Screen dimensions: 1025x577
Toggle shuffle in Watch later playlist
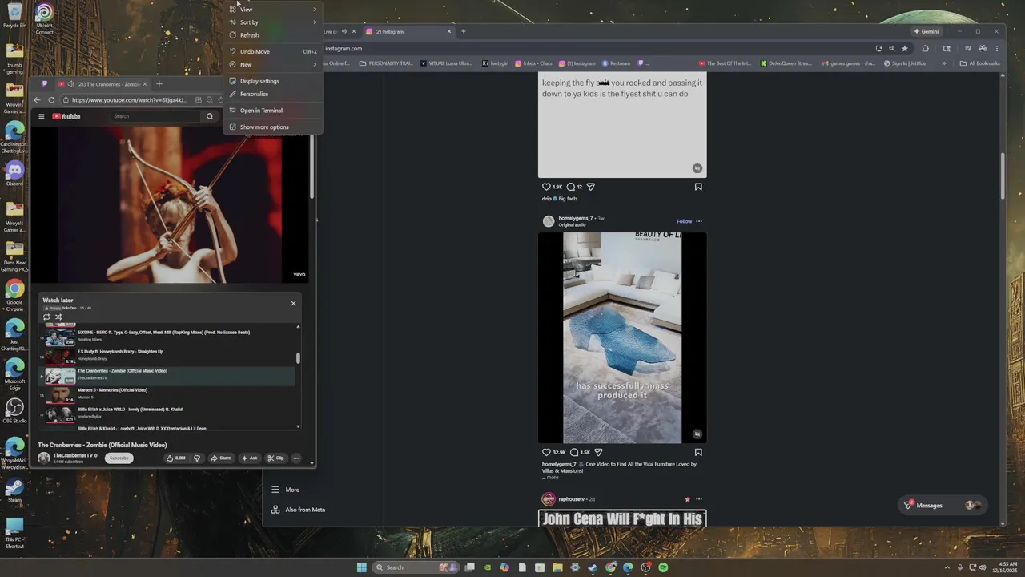(x=58, y=317)
